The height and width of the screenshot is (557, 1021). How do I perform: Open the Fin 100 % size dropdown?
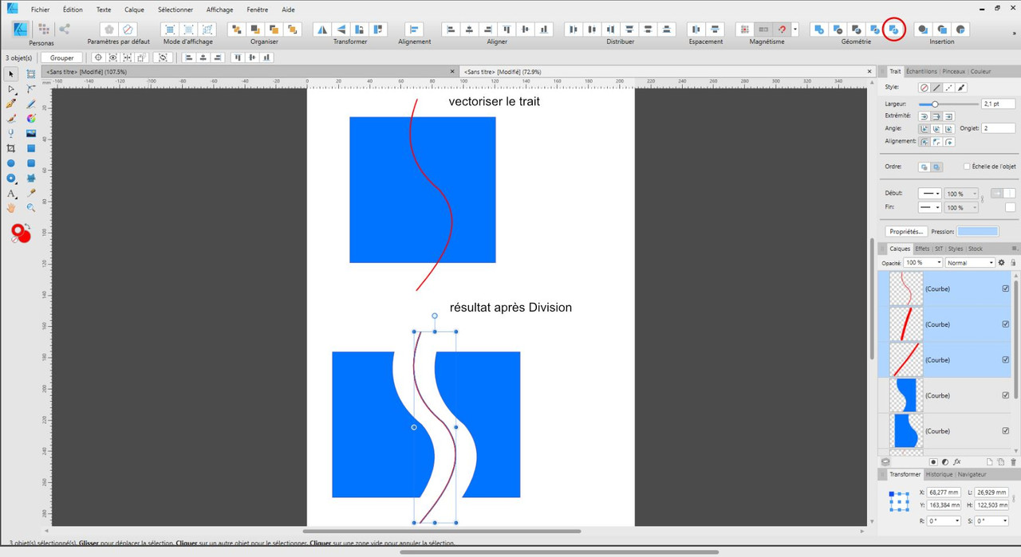pyautogui.click(x=961, y=207)
